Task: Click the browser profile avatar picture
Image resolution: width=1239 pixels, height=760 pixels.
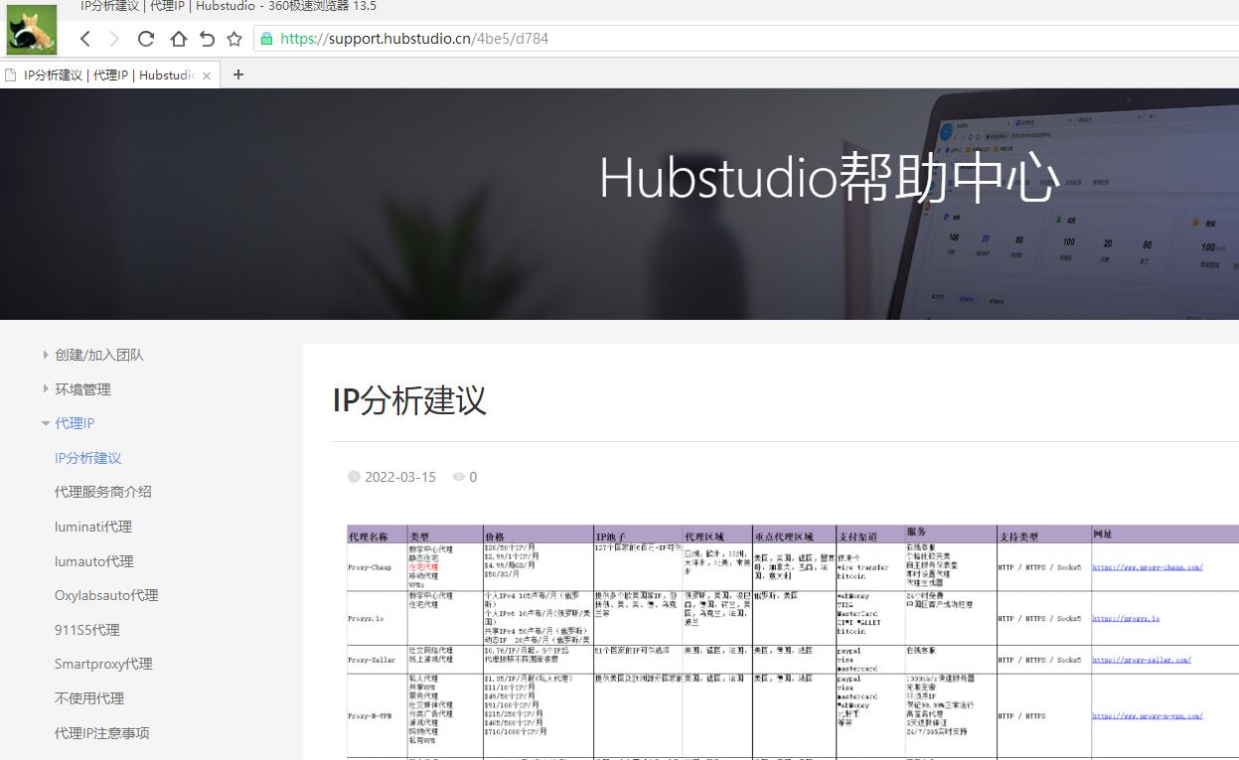Action: tap(32, 30)
